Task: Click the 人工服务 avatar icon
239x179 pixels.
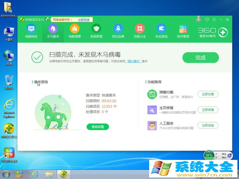Action: click(x=152, y=125)
